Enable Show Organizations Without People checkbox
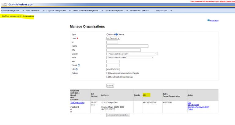The image size is (235, 125). 108,73
